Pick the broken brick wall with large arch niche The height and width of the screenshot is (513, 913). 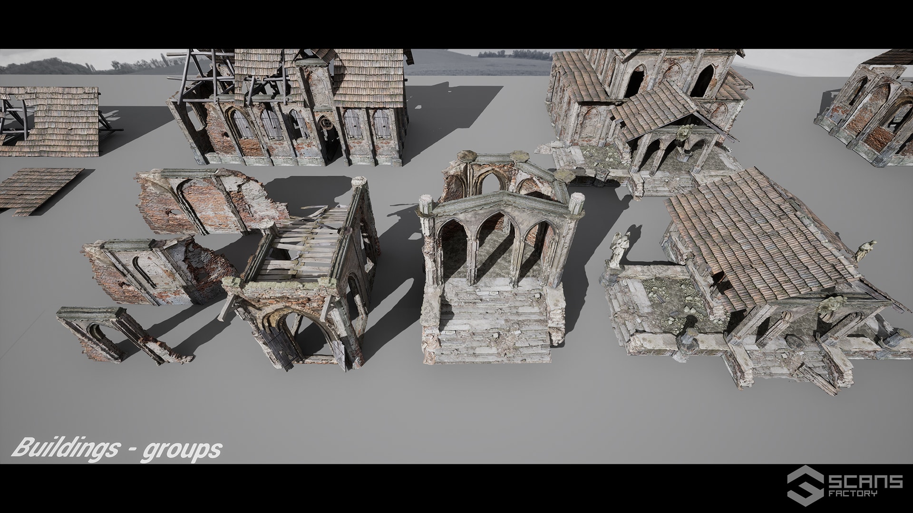(x=213, y=201)
